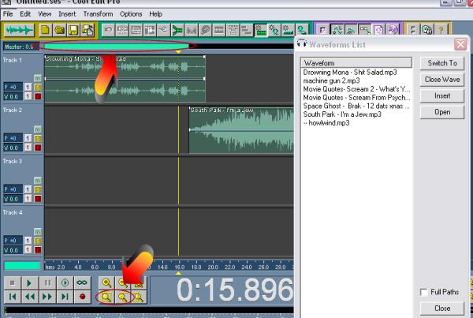Click the Fast Forward double-arrow button
473x318 pixels.
tap(47, 297)
